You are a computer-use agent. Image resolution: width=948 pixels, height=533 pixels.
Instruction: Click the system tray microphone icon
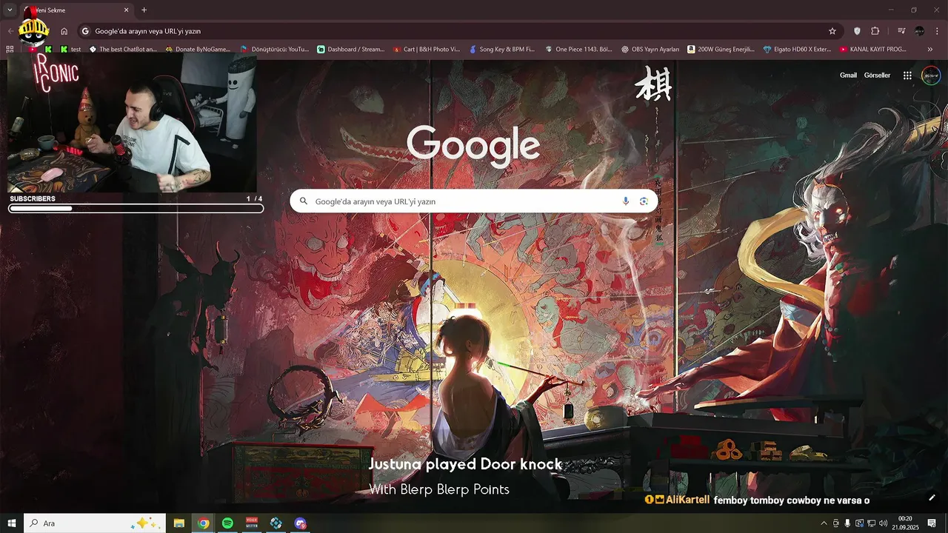847,523
